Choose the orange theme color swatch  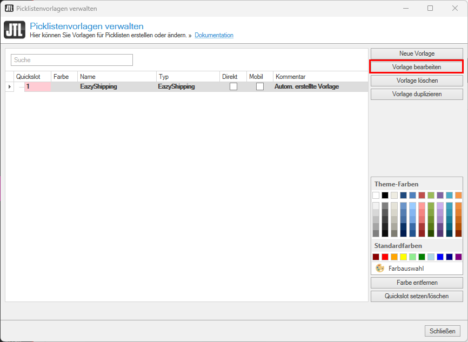pos(458,195)
